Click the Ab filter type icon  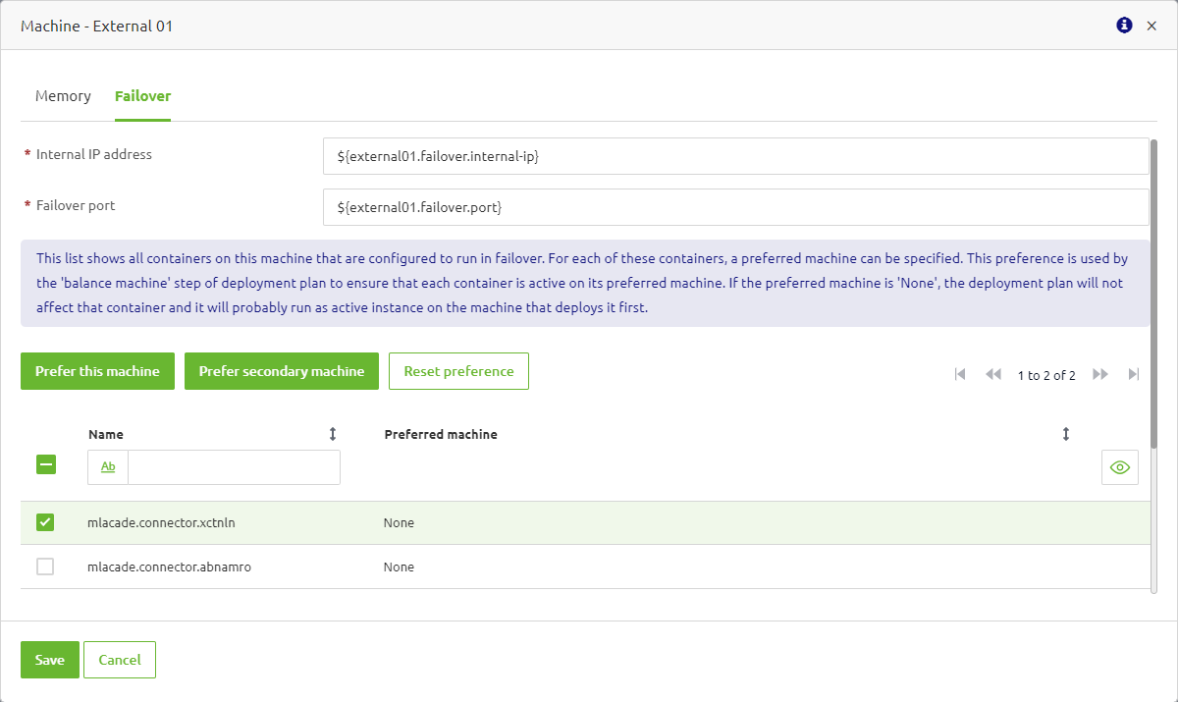[x=106, y=467]
